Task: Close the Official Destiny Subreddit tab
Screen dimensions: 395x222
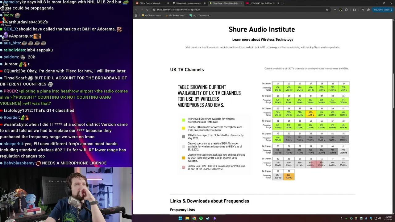Action: point(168,3)
